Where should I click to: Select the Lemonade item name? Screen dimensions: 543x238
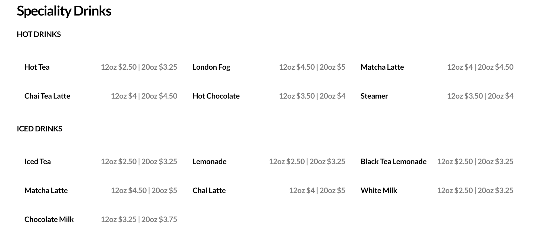point(209,162)
